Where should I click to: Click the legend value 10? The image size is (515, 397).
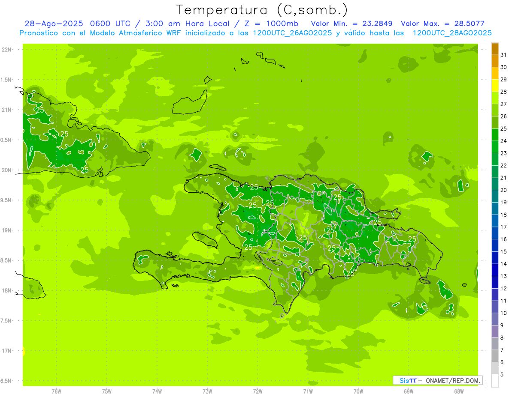(503, 313)
